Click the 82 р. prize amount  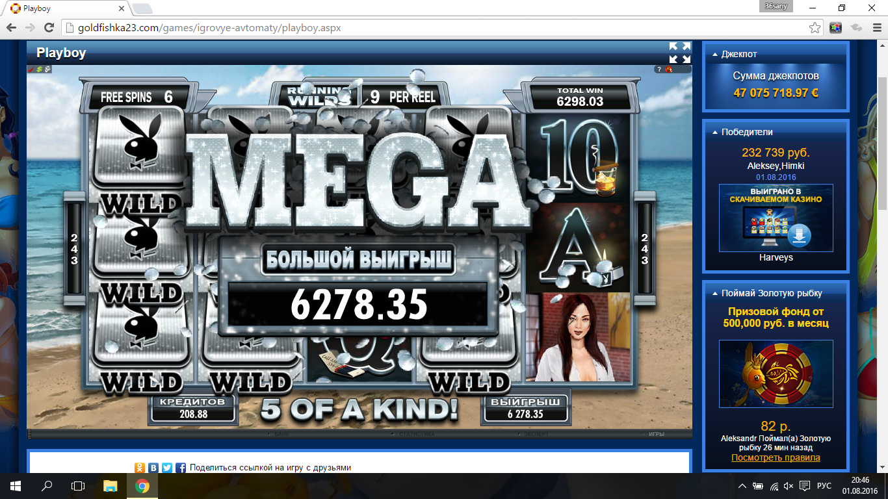click(x=776, y=426)
